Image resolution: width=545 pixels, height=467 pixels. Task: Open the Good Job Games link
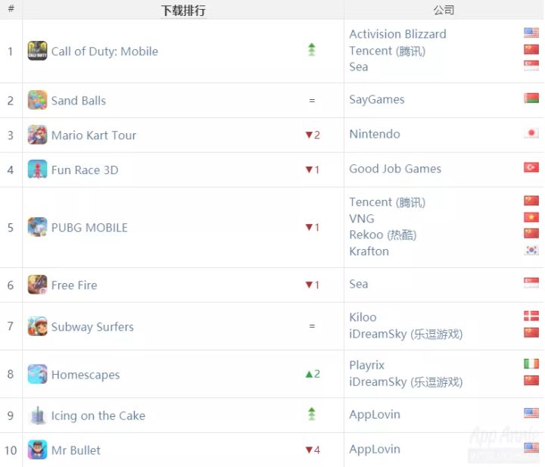pos(395,169)
